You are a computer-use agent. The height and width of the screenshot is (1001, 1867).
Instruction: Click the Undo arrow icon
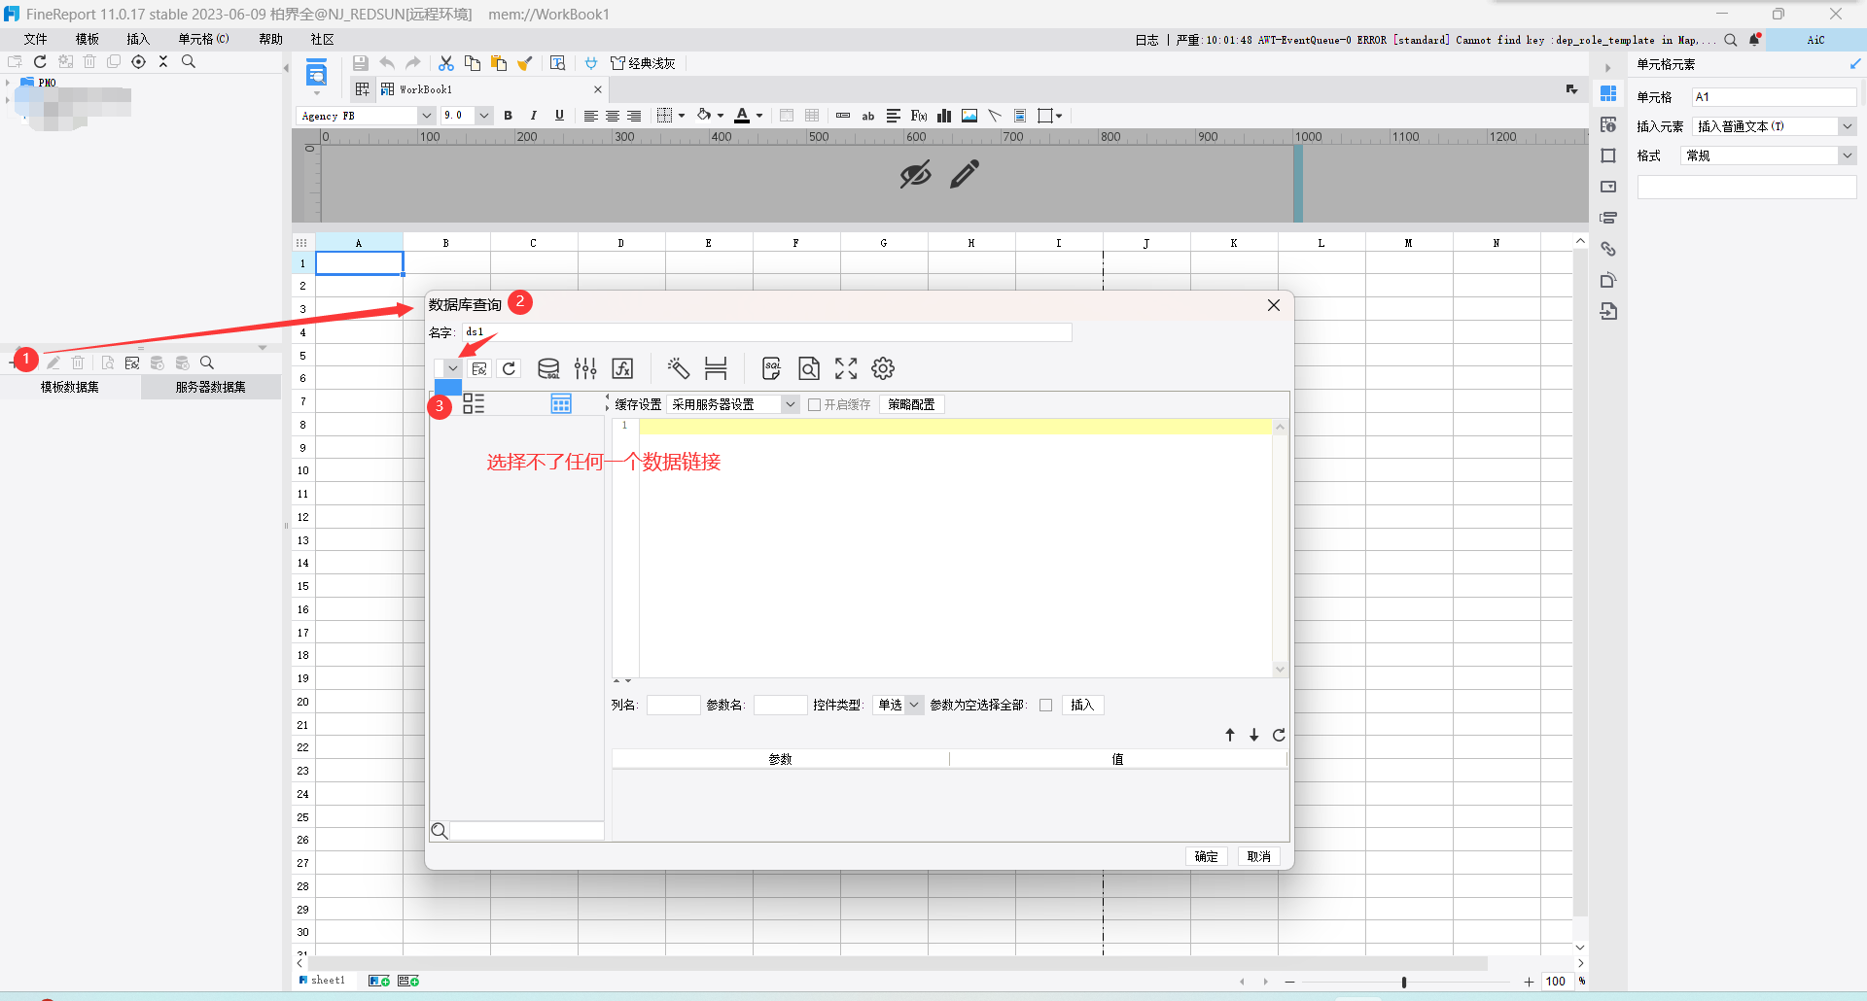(387, 63)
